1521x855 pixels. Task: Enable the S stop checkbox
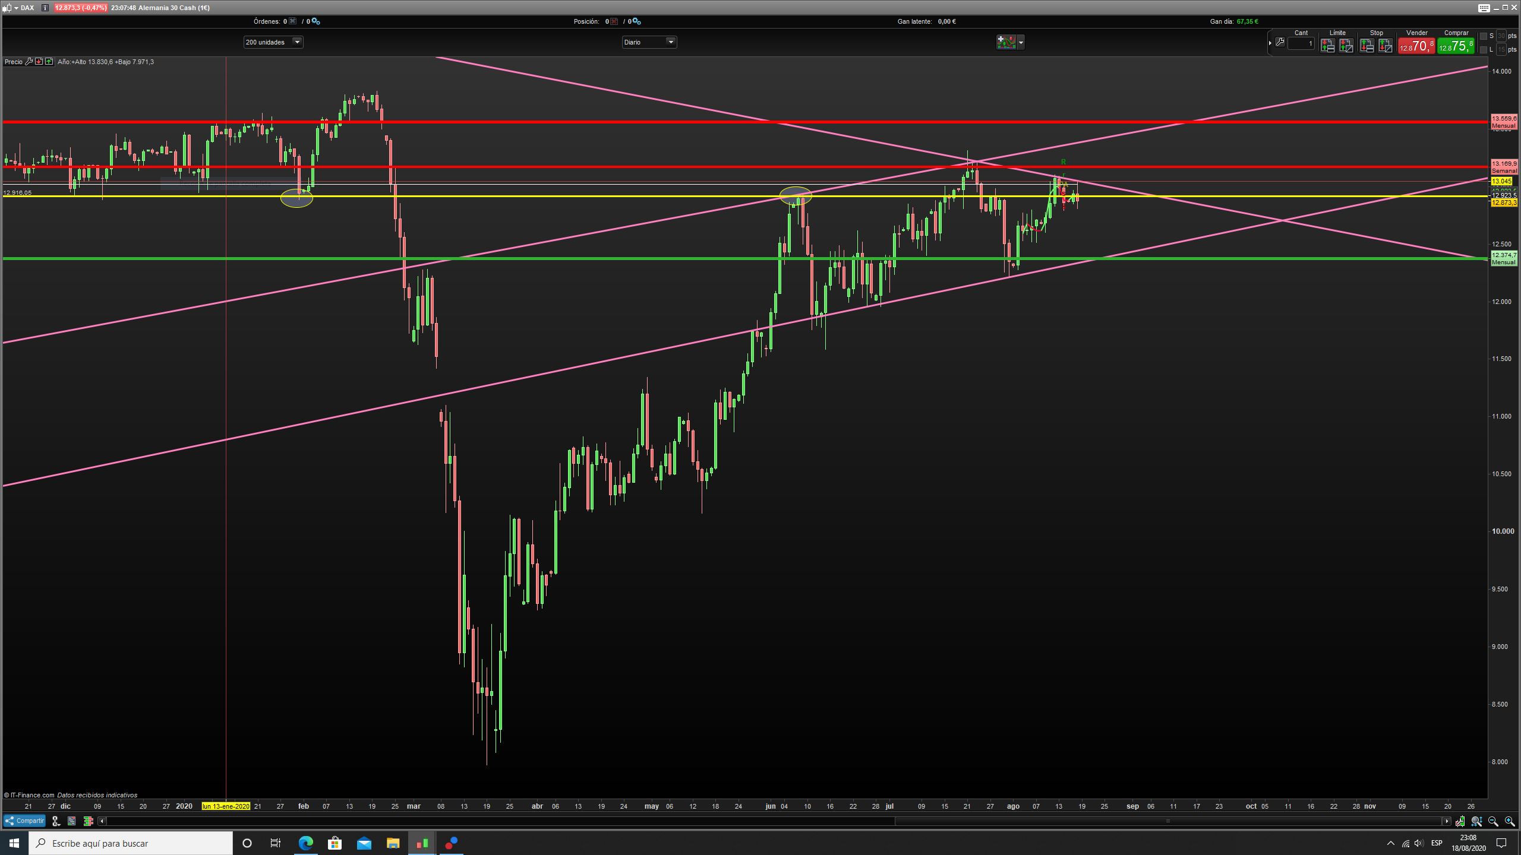(x=1484, y=36)
